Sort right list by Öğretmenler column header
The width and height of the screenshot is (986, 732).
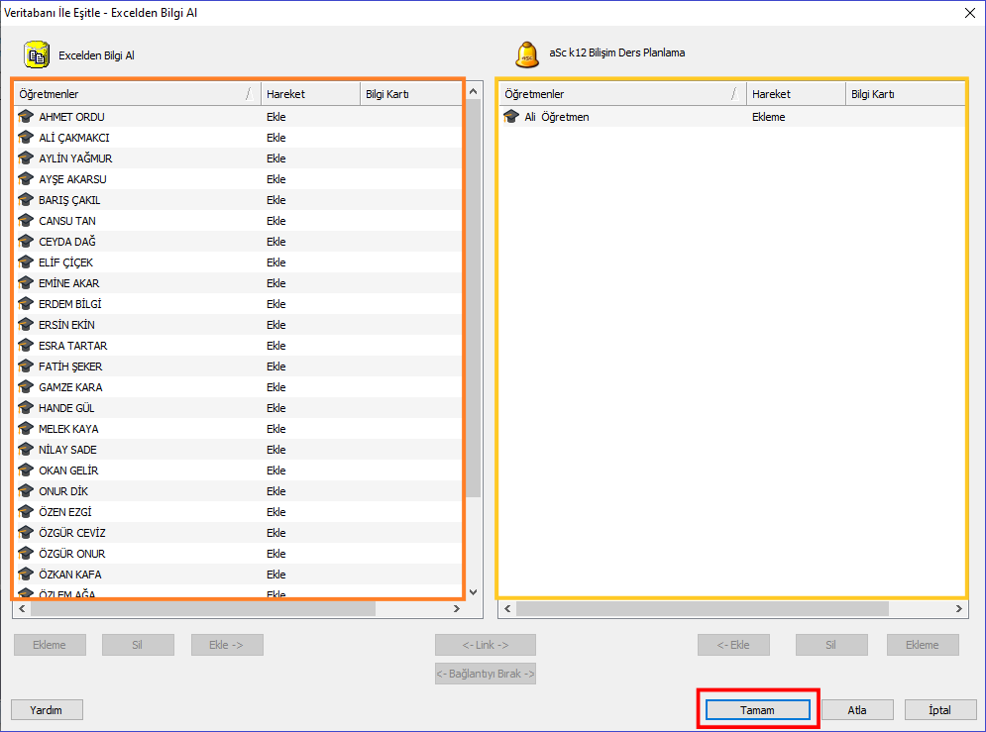pyautogui.click(x=622, y=94)
